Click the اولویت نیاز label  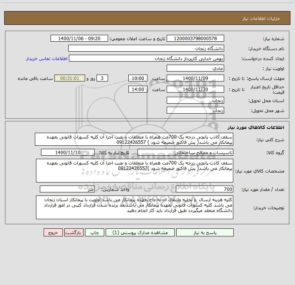point(274,68)
